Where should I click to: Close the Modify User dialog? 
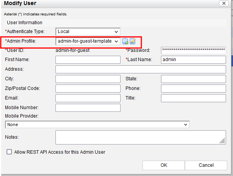click(223, 3)
